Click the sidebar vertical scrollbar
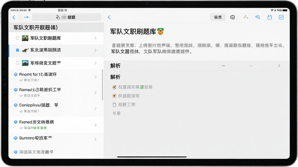 coord(102,85)
